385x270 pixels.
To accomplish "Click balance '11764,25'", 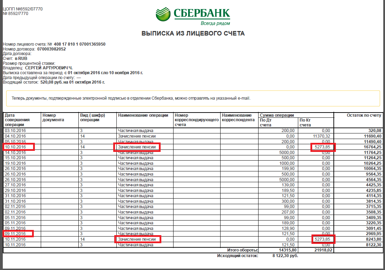I will (x=372, y=153).
